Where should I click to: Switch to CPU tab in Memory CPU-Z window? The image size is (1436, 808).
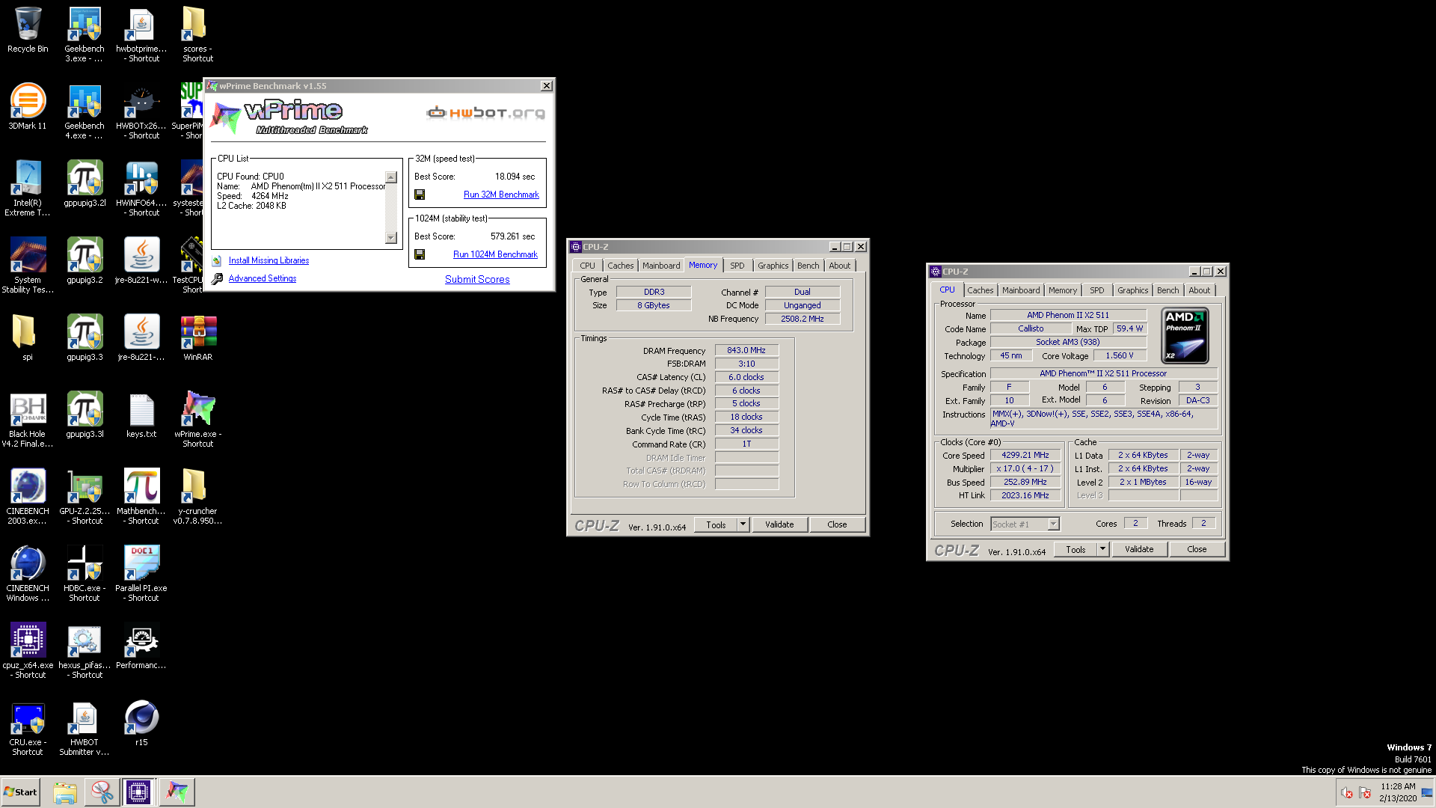click(588, 266)
